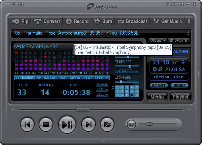The image size is (202, 145).
Task: Enable the X-FADE checkbox
Action: click(116, 77)
